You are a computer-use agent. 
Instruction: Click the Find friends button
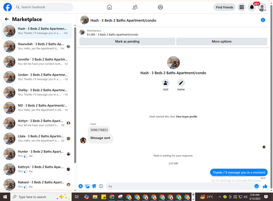pos(224,7)
